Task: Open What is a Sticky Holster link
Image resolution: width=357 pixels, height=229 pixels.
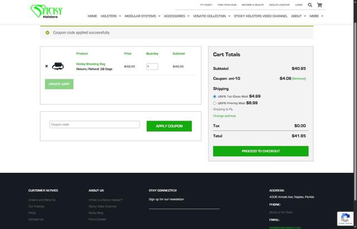Action: click(x=105, y=200)
